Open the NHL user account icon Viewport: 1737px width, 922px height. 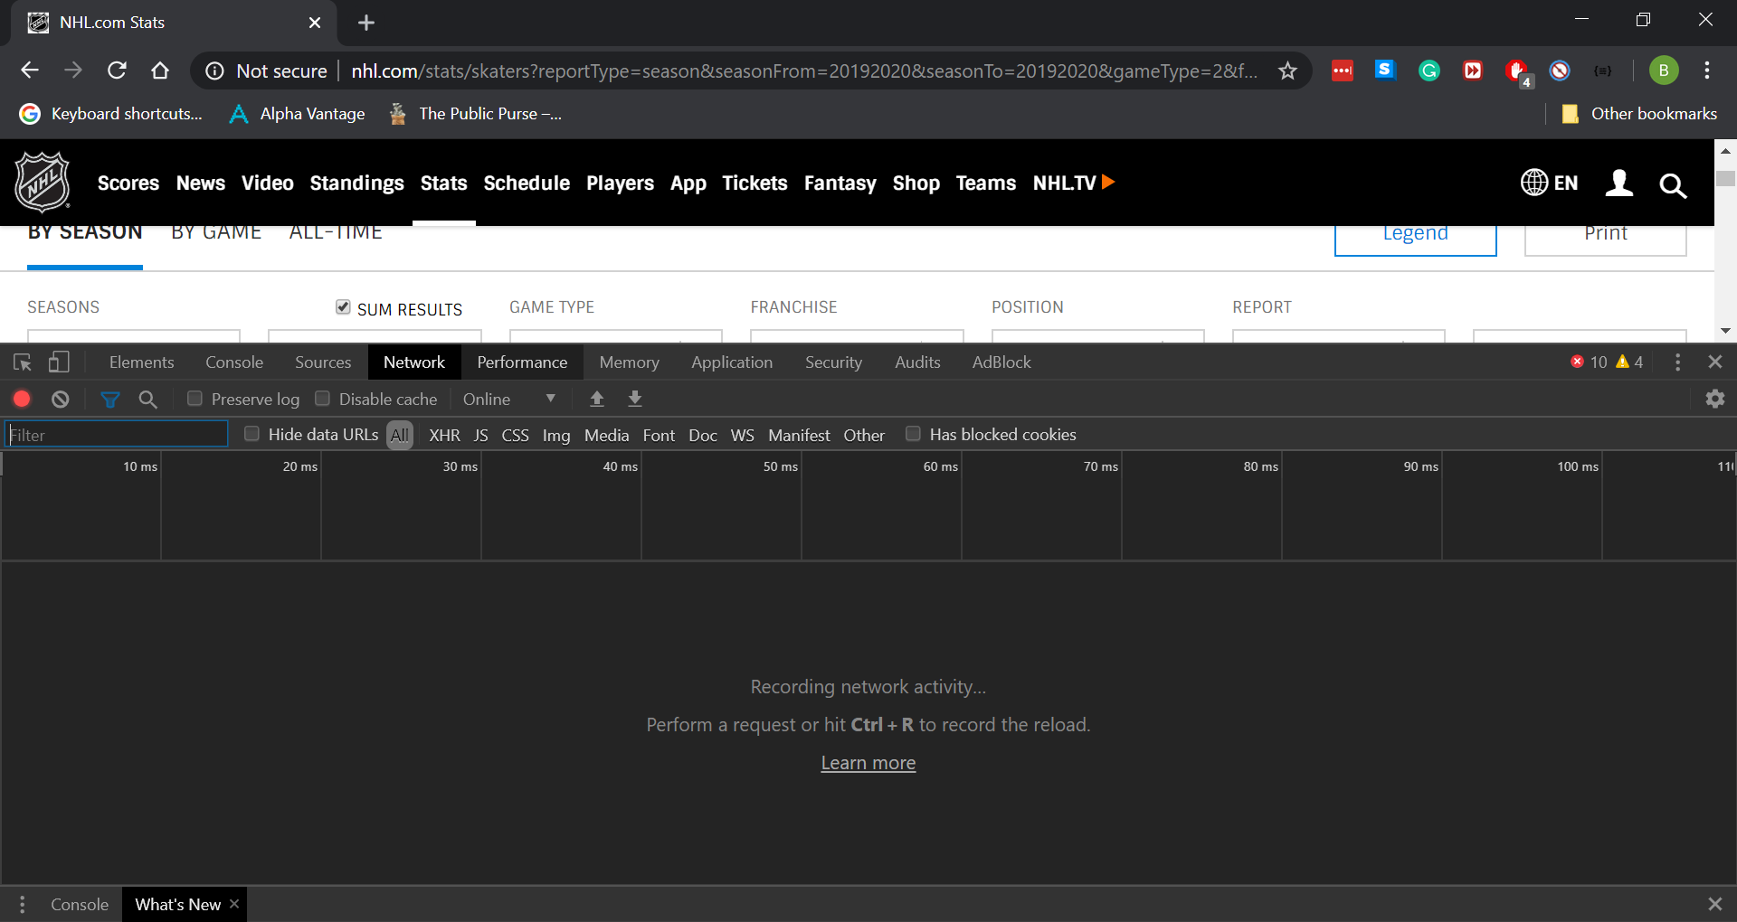click(1618, 183)
